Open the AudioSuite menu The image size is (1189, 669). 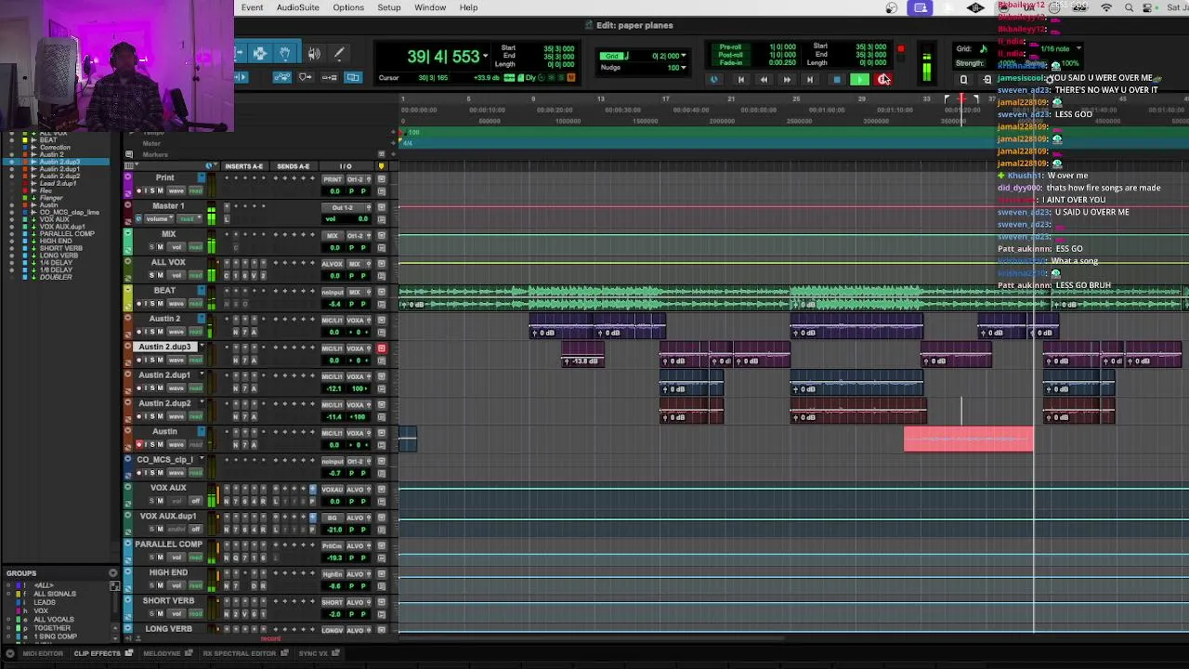297,7
